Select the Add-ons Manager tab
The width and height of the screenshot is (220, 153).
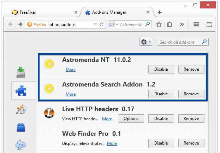point(117,12)
